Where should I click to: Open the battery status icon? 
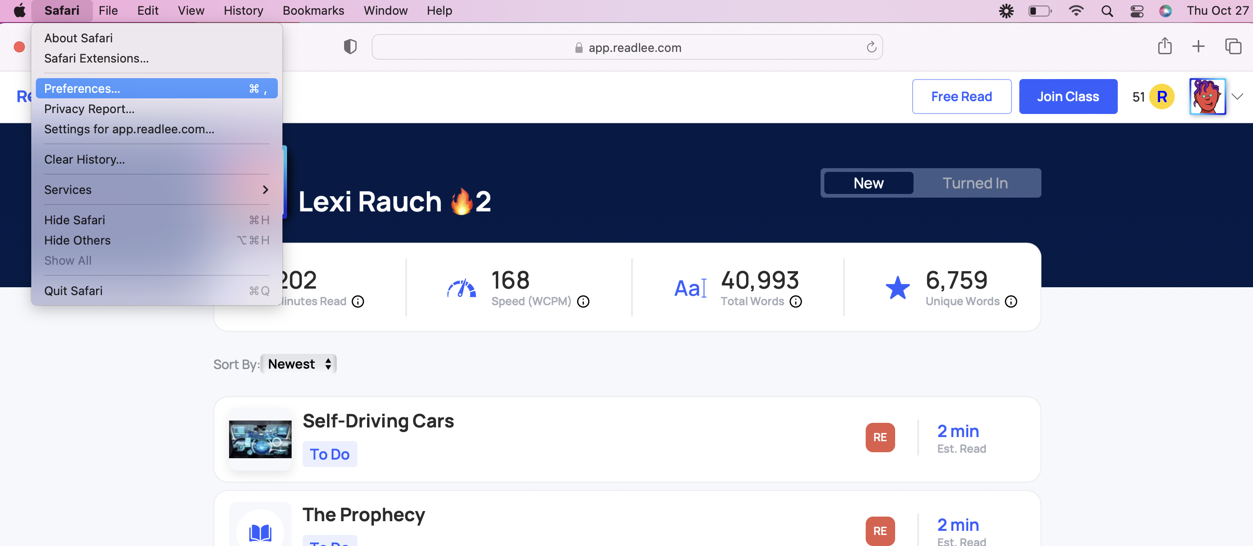pyautogui.click(x=1040, y=11)
